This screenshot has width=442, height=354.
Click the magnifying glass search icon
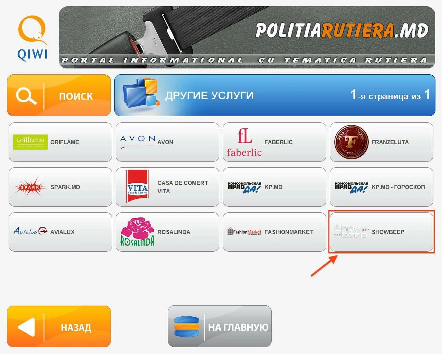tap(26, 95)
